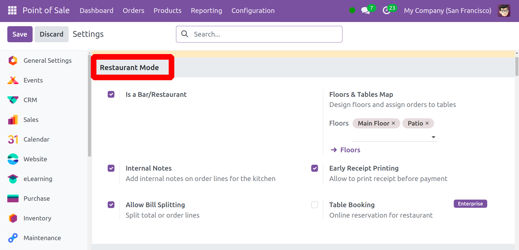519x250 pixels.
Task: Select the General Settings icon in sidebar
Action: click(13, 61)
